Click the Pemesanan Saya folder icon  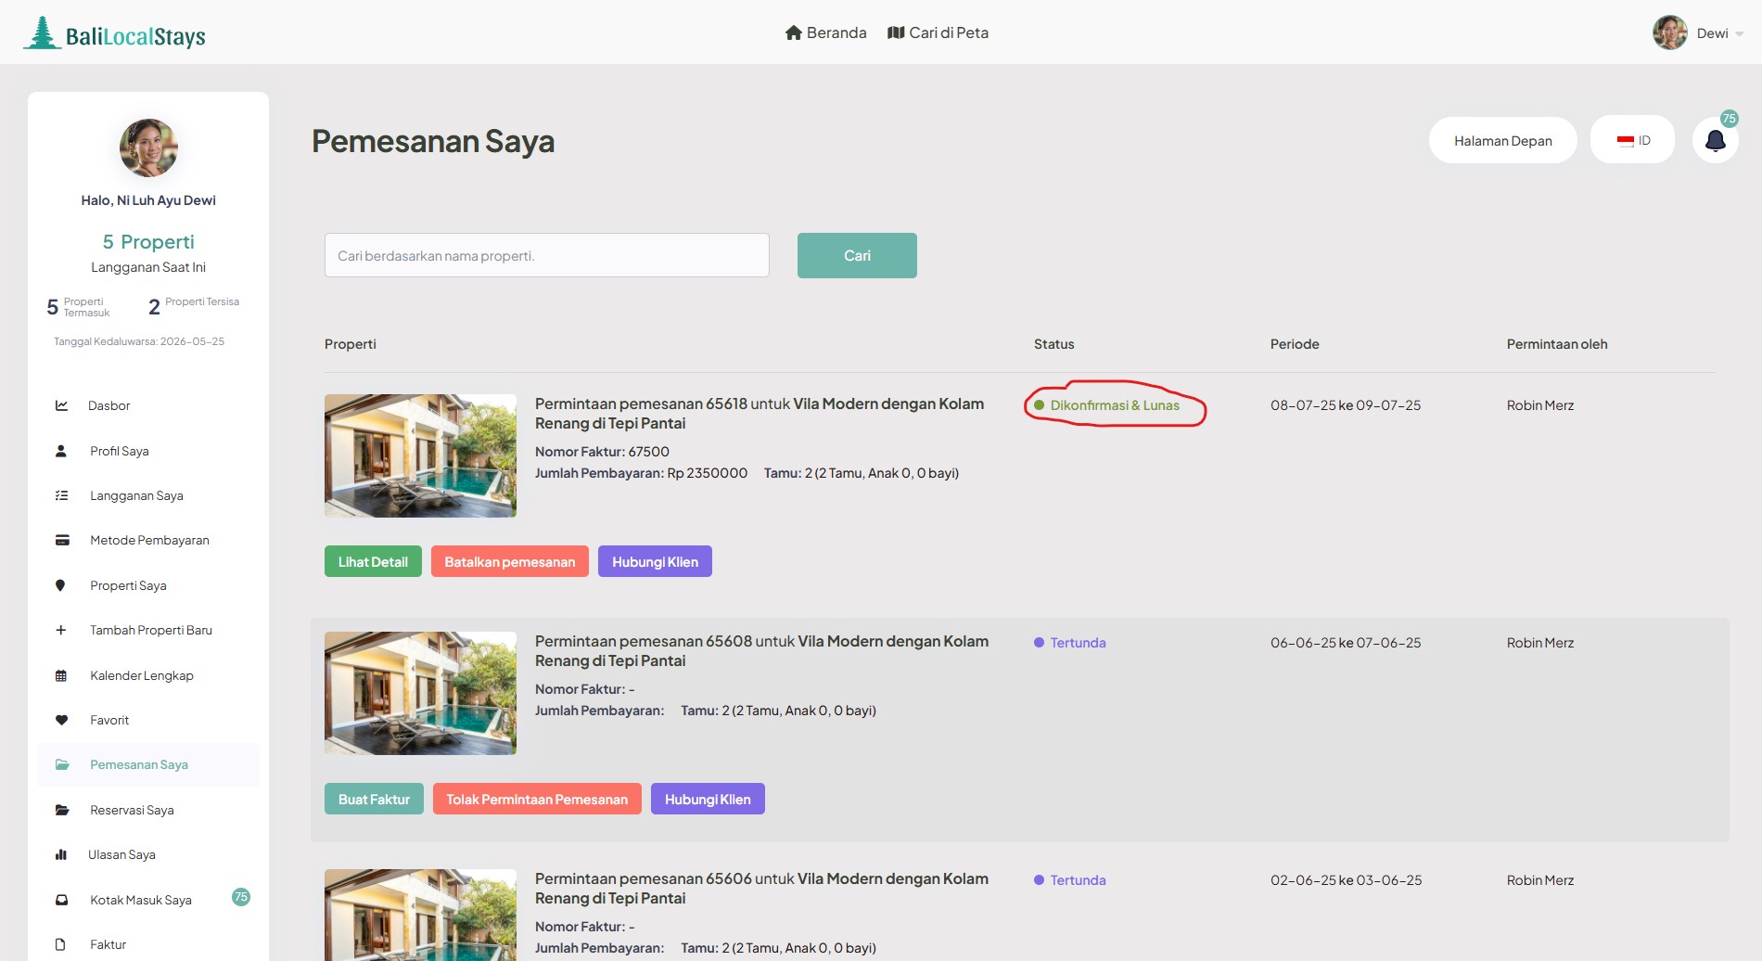point(62,764)
